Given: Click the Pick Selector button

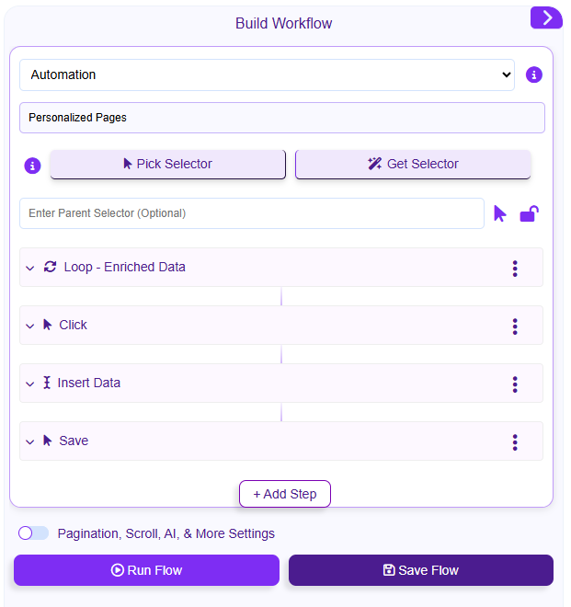Looking at the screenshot, I should pos(167,164).
